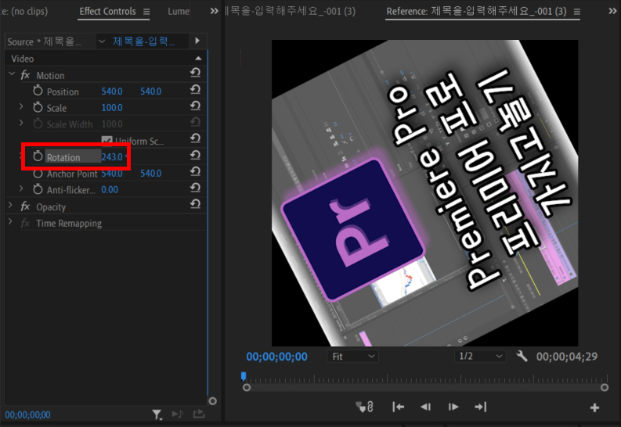This screenshot has height=427, width=621.
Task: Click Anchor Point Y value 540.0
Action: point(151,173)
